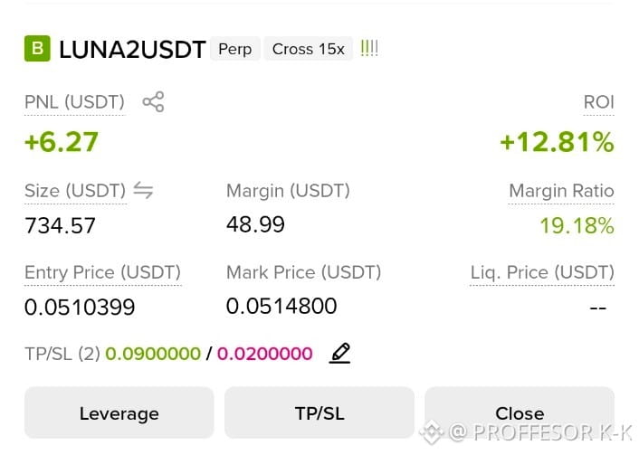
Task: Tap the Cross 15x margin tag
Action: coord(308,49)
